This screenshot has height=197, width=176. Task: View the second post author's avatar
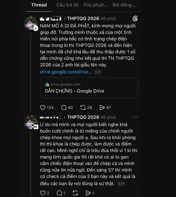pyautogui.click(x=31, y=122)
